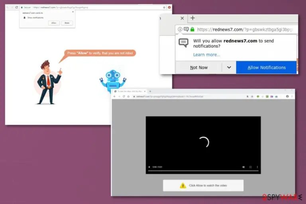The height and width of the screenshot is (204, 306).
Task: Click the site information icon in Firefox
Action: coord(180,29)
